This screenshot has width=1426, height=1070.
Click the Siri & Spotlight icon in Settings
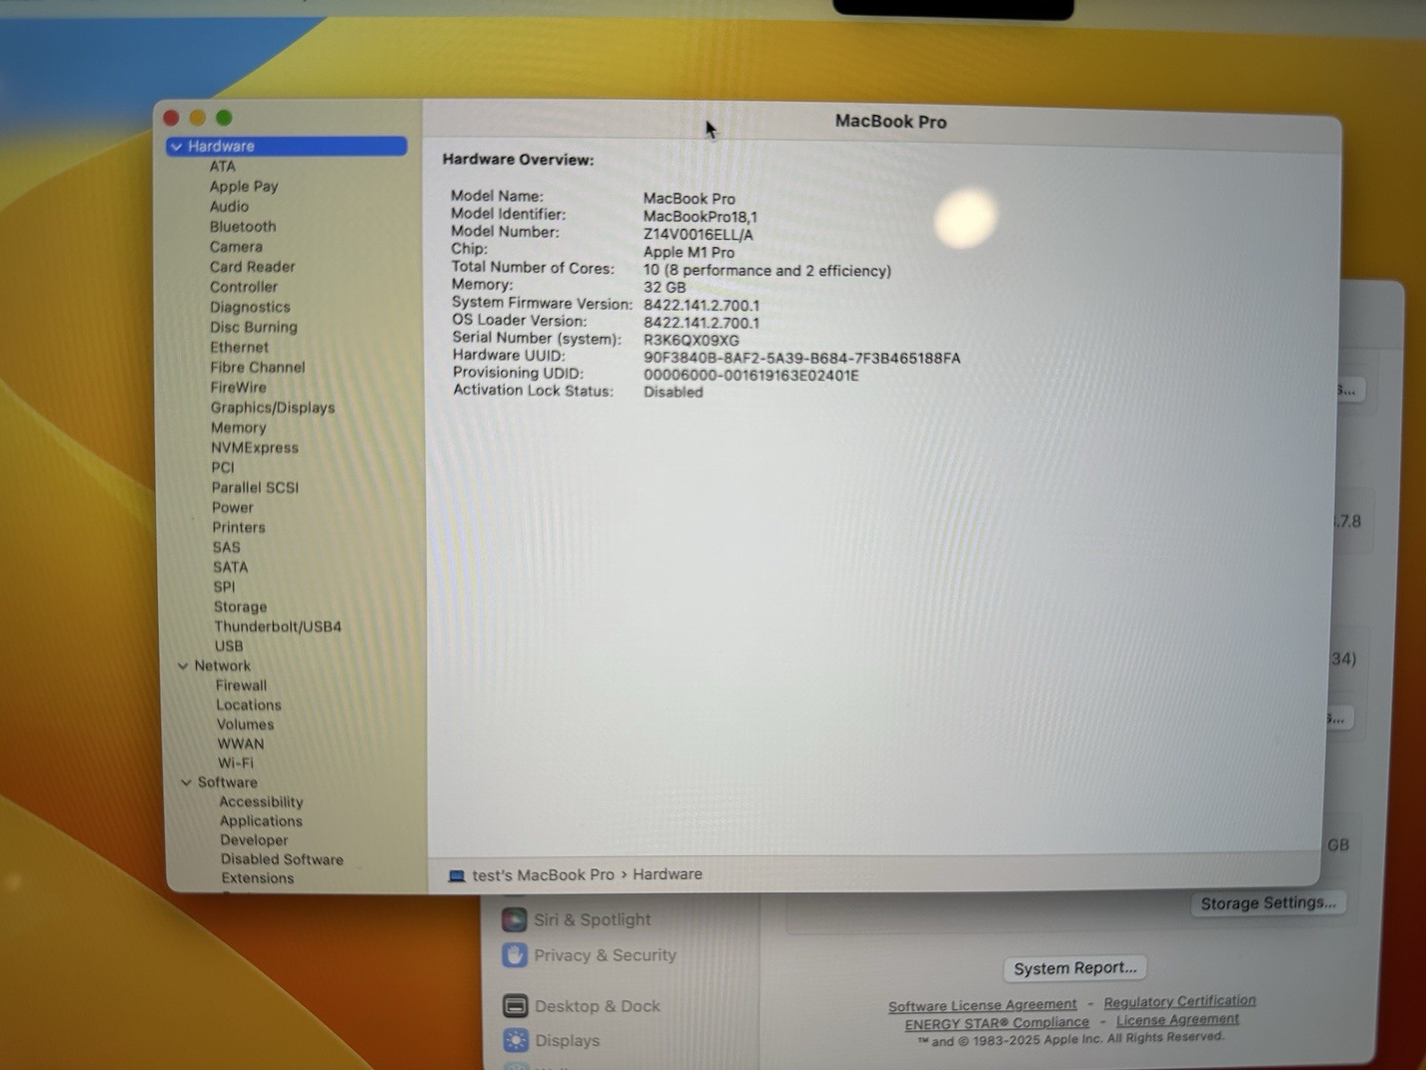(513, 919)
